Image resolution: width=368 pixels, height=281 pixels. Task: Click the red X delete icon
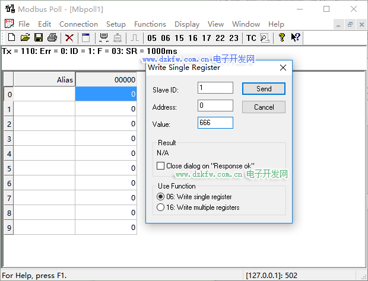(x=69, y=38)
